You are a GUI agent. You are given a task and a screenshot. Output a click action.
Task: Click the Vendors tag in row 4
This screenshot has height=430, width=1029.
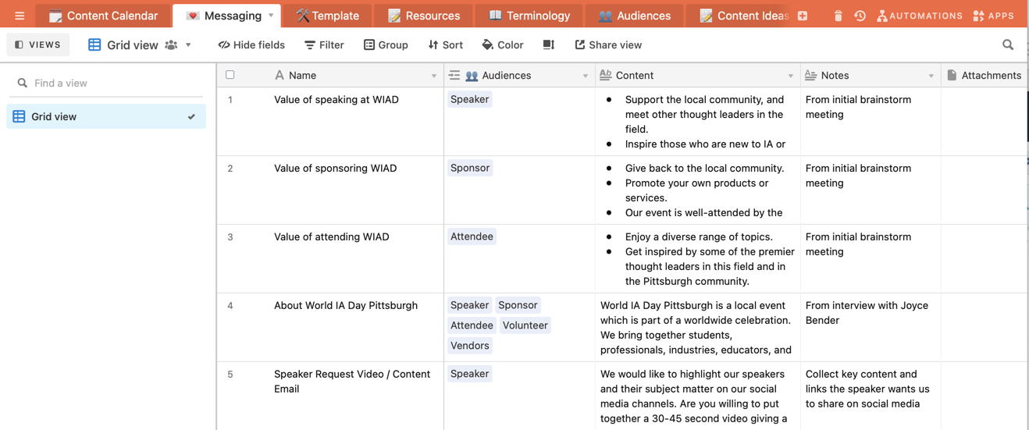click(470, 346)
